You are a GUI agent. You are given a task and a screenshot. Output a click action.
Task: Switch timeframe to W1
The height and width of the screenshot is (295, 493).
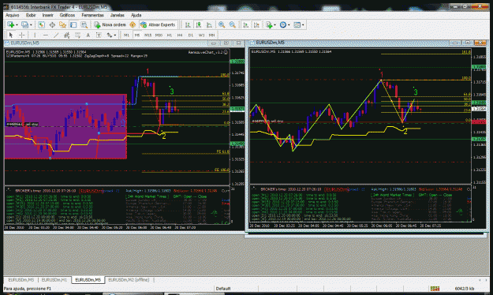pyautogui.click(x=201, y=35)
